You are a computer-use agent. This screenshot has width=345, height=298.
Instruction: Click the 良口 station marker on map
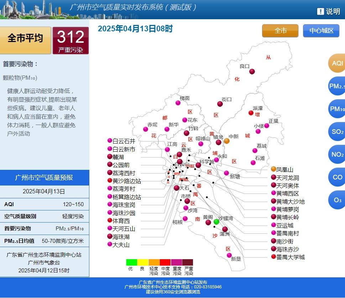[x=252, y=72]
